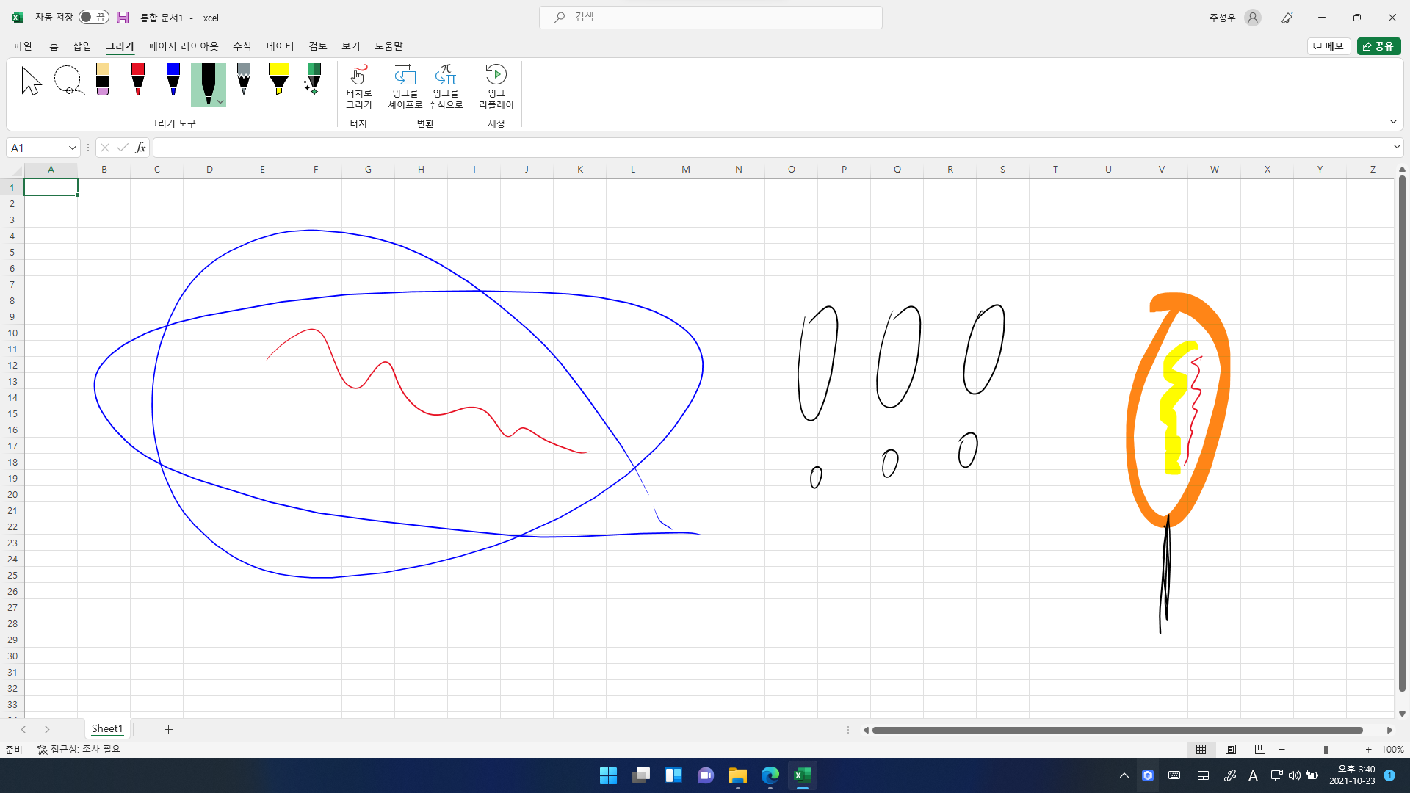Pick the red pen

(138, 79)
